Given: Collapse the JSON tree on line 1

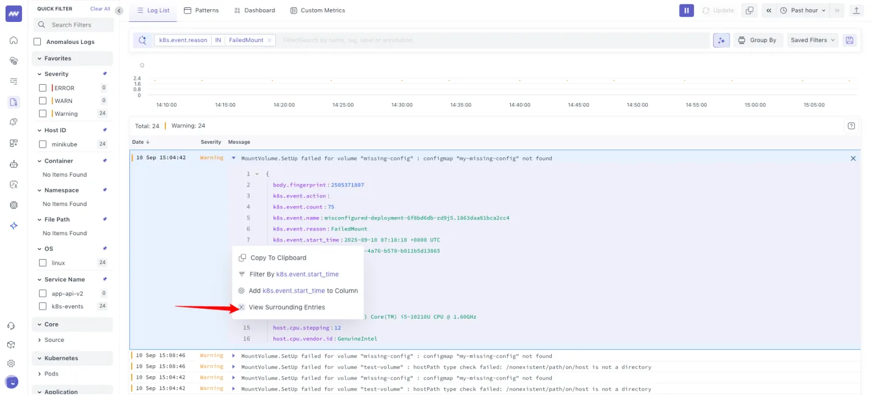Looking at the screenshot, I should (257, 174).
